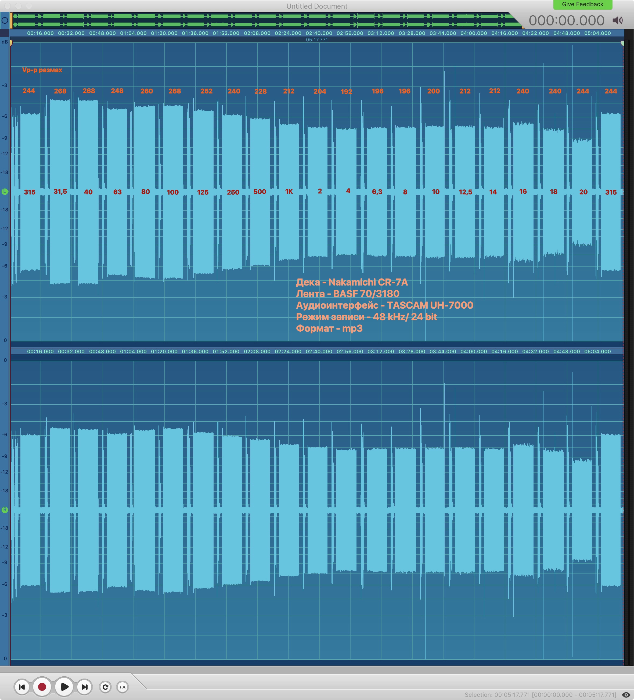This screenshot has width=634, height=700.
Task: Click the dB scale label
Action: [x=5, y=42]
